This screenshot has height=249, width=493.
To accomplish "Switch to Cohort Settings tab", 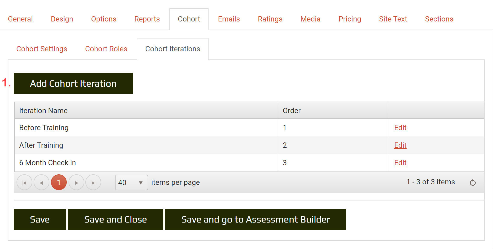I will pos(42,49).
